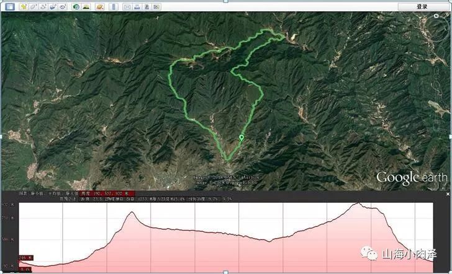Screen dimensions: 452x274
Task: Click the north compass navigation control
Action: click(x=436, y=17)
